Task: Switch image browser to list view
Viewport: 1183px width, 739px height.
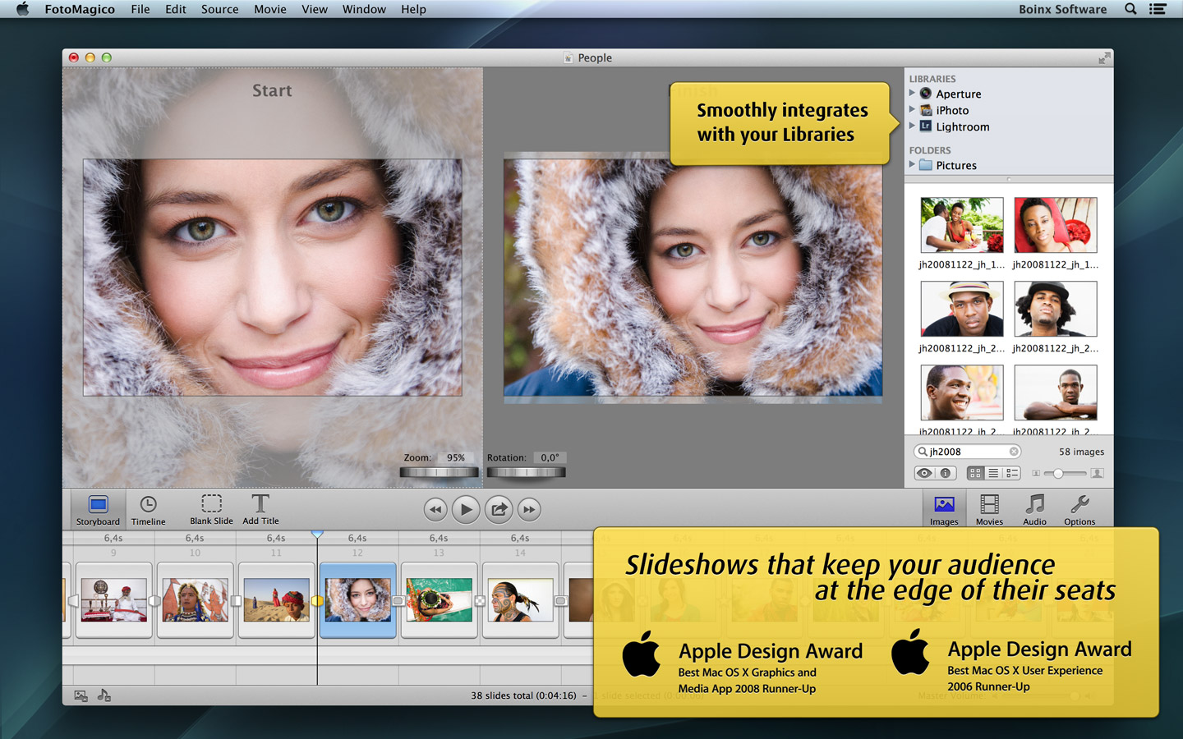Action: point(993,474)
